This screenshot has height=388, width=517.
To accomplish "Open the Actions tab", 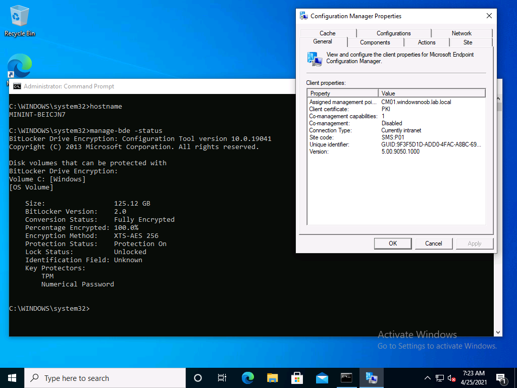I will [x=427, y=42].
